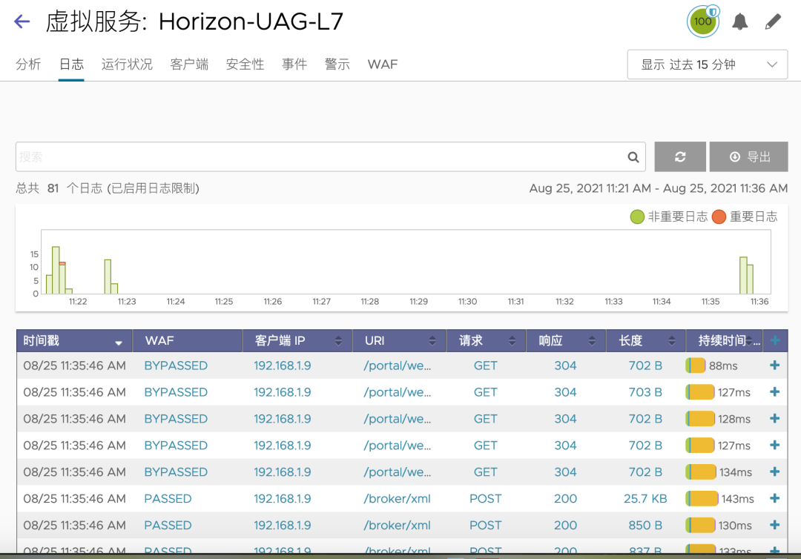Expand the 143ms log row plus icon
The width and height of the screenshot is (801, 559).
point(774,498)
